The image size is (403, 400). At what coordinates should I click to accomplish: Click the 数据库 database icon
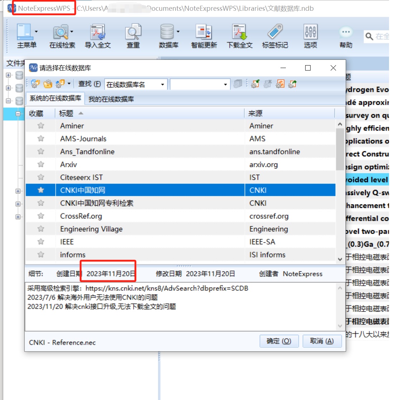point(167,32)
